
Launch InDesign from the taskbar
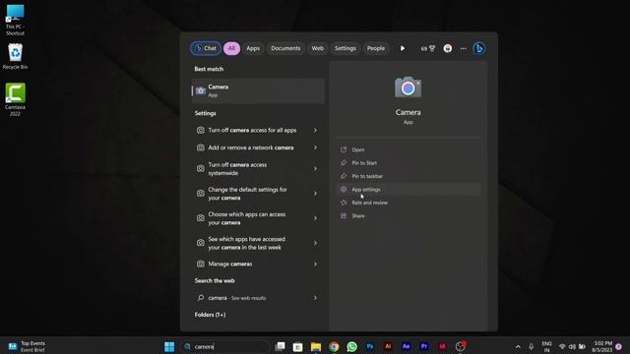442,346
